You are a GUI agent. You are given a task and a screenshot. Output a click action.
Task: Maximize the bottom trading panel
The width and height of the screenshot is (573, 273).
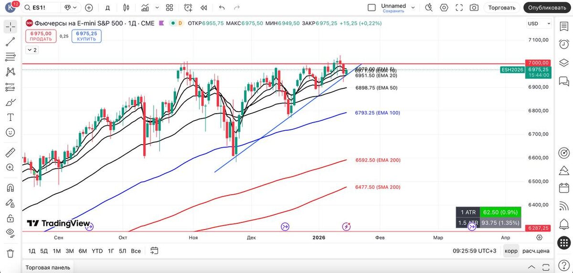pos(545,267)
